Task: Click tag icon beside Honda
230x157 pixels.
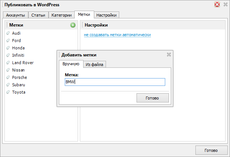Action: click(8, 48)
